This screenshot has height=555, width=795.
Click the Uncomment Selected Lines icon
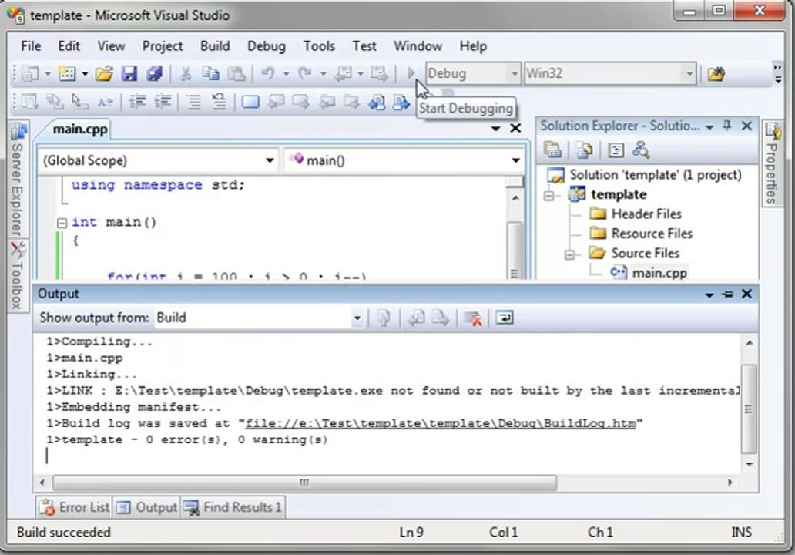click(219, 102)
